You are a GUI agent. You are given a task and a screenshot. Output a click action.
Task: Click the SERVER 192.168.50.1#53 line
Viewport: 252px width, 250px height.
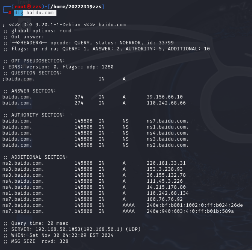[72, 229]
